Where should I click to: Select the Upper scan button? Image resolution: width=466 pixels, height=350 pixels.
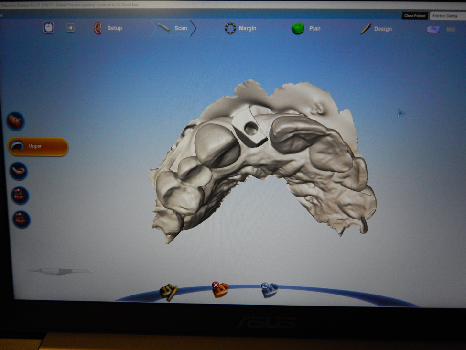[x=38, y=146]
